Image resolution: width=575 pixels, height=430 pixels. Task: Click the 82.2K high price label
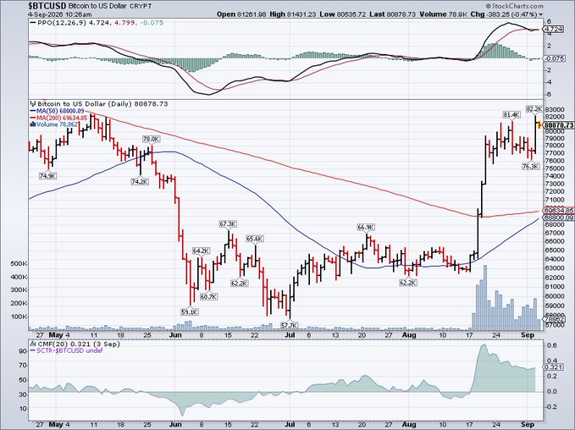click(x=534, y=109)
